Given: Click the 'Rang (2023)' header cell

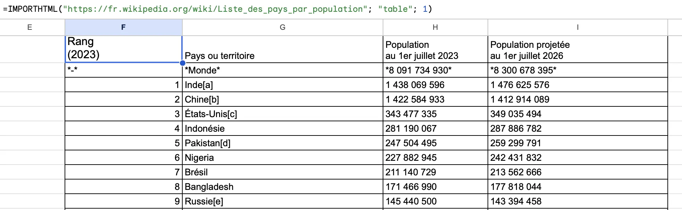Looking at the screenshot, I should point(124,49).
